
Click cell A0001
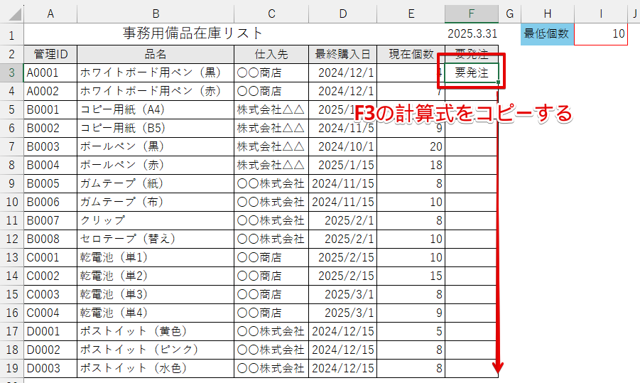pyautogui.click(x=50, y=72)
